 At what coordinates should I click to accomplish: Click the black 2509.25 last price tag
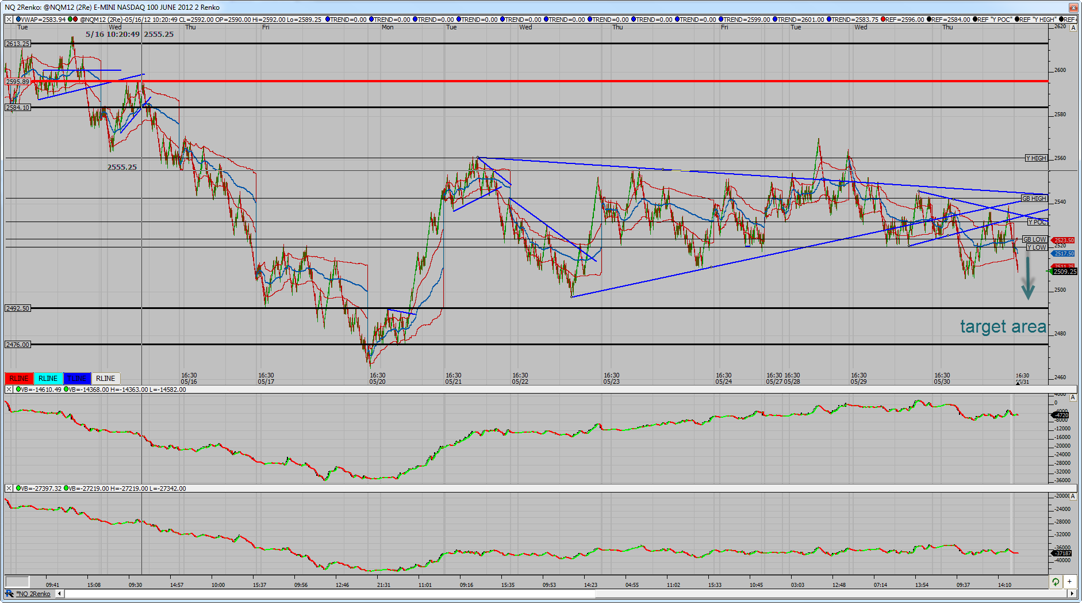point(1064,272)
